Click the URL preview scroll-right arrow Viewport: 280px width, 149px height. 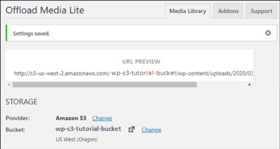(249, 85)
